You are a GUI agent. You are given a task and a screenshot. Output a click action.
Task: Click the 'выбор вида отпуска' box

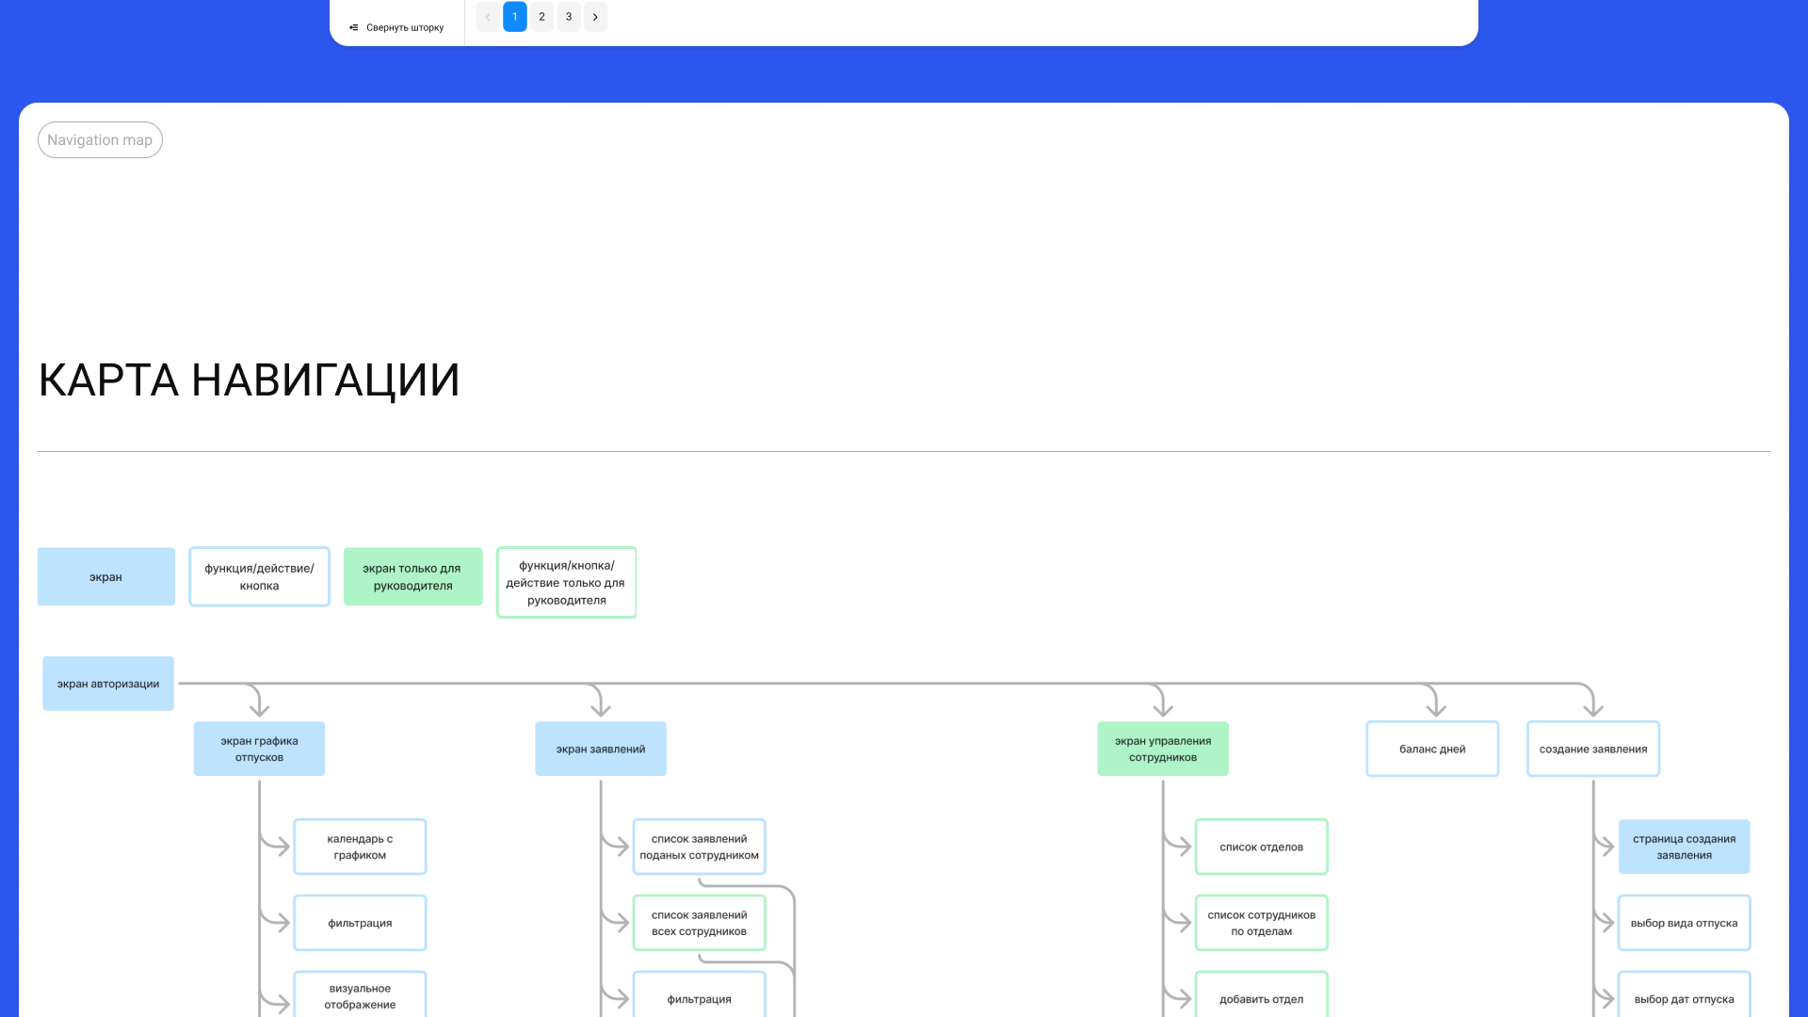pos(1684,923)
